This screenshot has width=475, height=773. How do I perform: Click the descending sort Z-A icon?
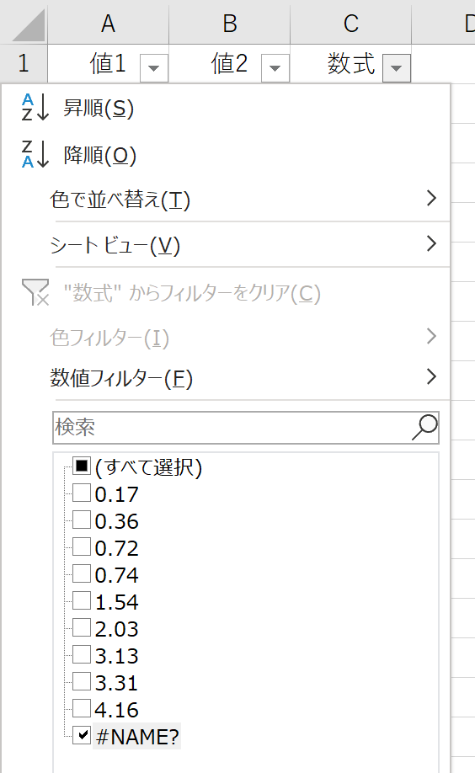coord(35,154)
